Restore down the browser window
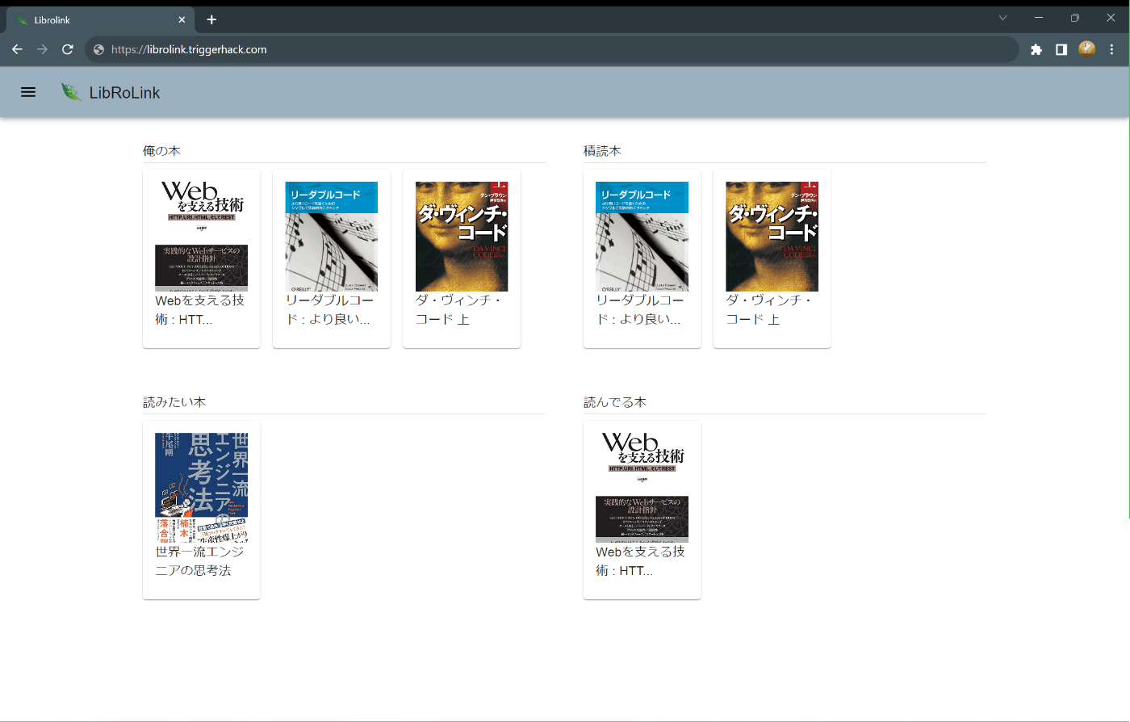The height and width of the screenshot is (722, 1130). (1075, 18)
